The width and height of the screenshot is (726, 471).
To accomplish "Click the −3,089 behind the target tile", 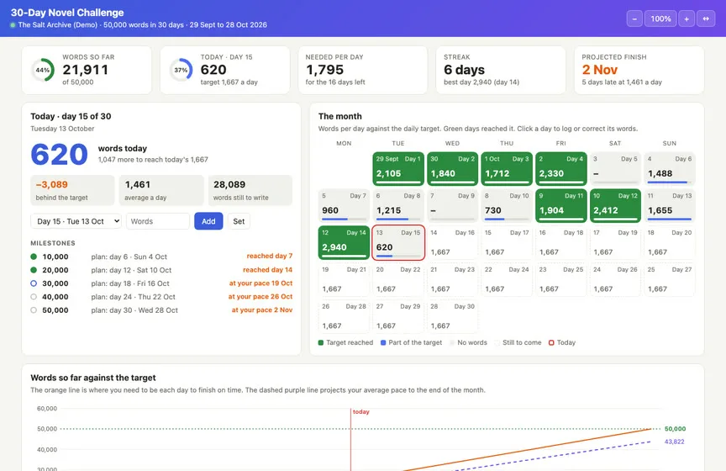I will pos(72,190).
